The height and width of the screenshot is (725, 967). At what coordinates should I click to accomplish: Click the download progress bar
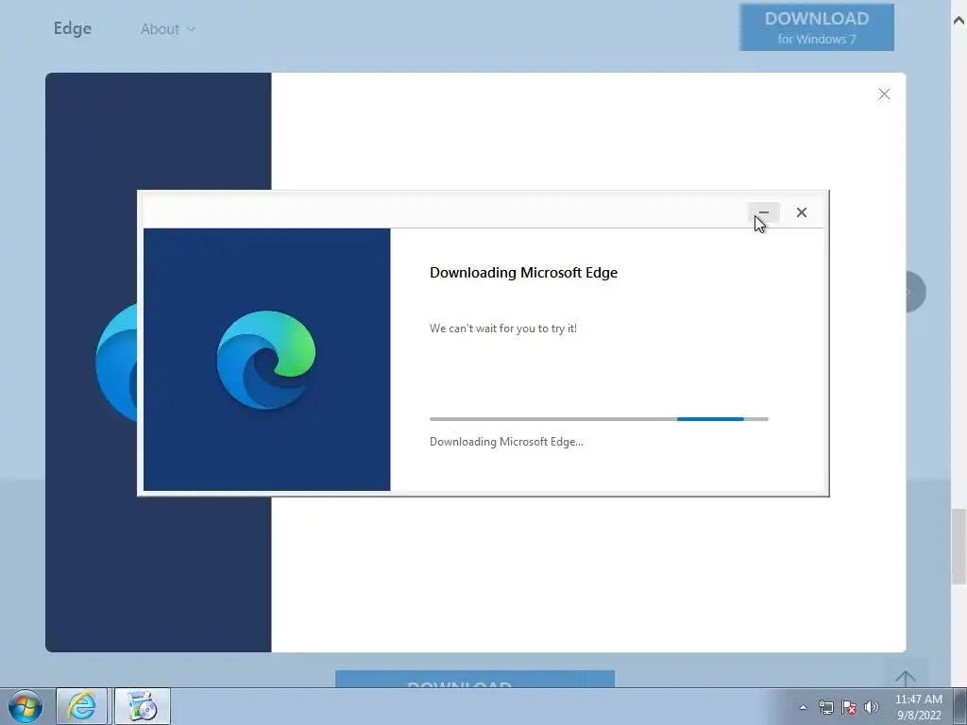pos(599,419)
